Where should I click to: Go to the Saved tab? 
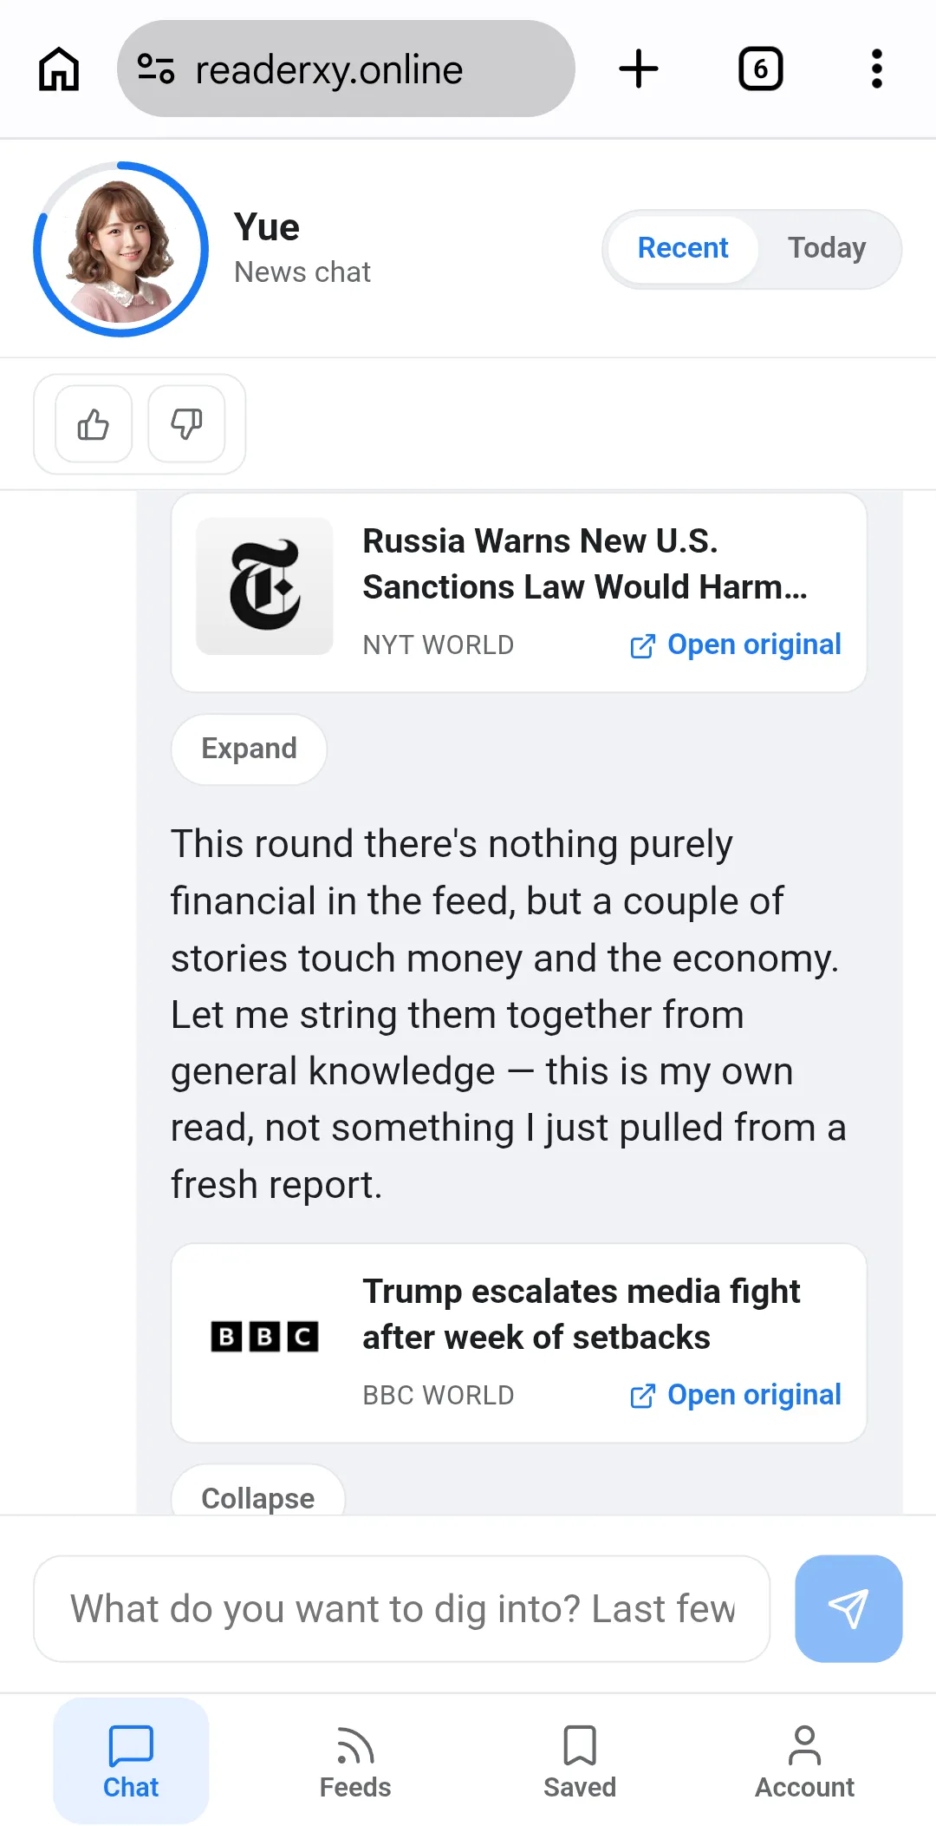pyautogui.click(x=580, y=1762)
